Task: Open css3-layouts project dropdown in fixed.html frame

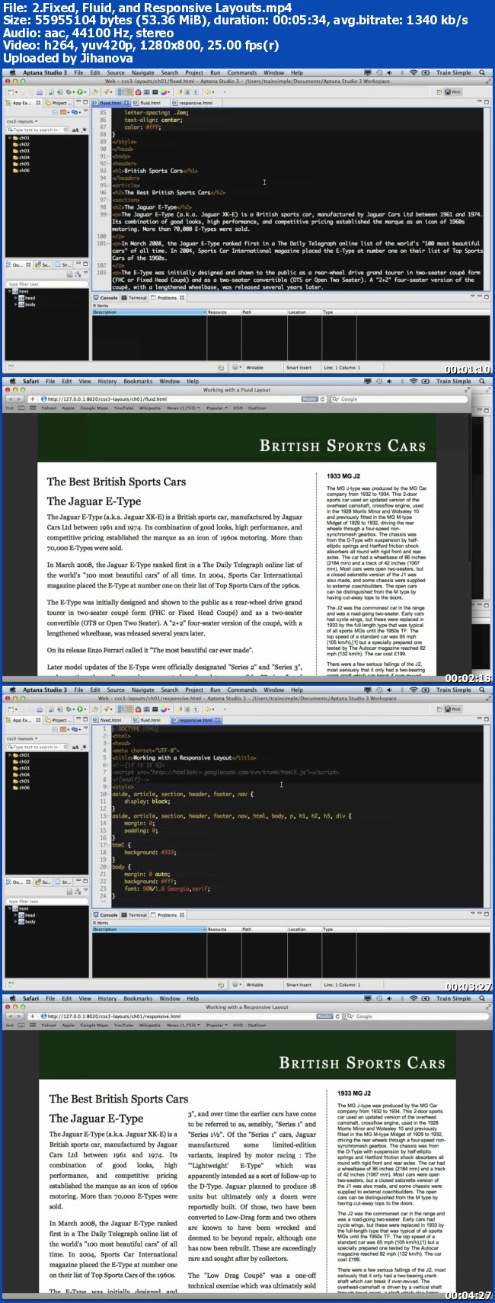Action: pyautogui.click(x=23, y=121)
